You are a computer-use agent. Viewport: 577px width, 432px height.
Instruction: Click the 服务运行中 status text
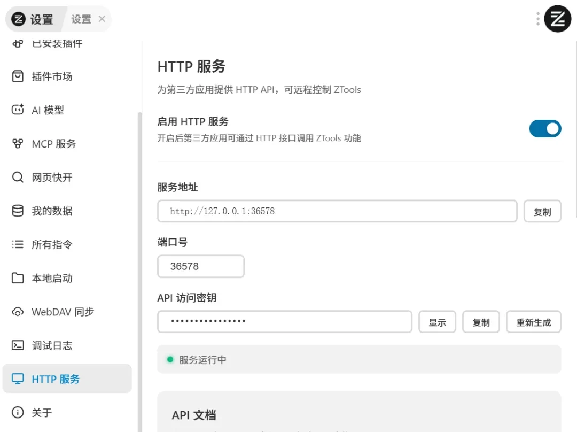coord(203,360)
